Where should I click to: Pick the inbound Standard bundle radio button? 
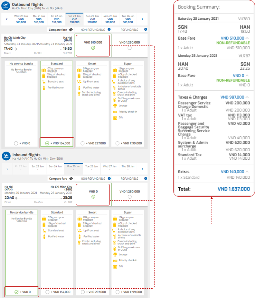click(x=47, y=292)
